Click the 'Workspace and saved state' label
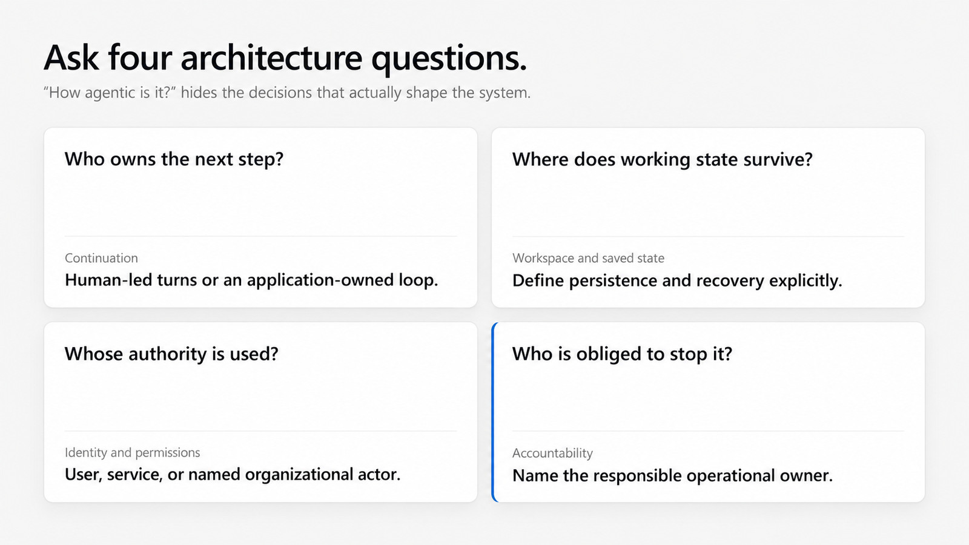The image size is (969, 545). coord(588,258)
